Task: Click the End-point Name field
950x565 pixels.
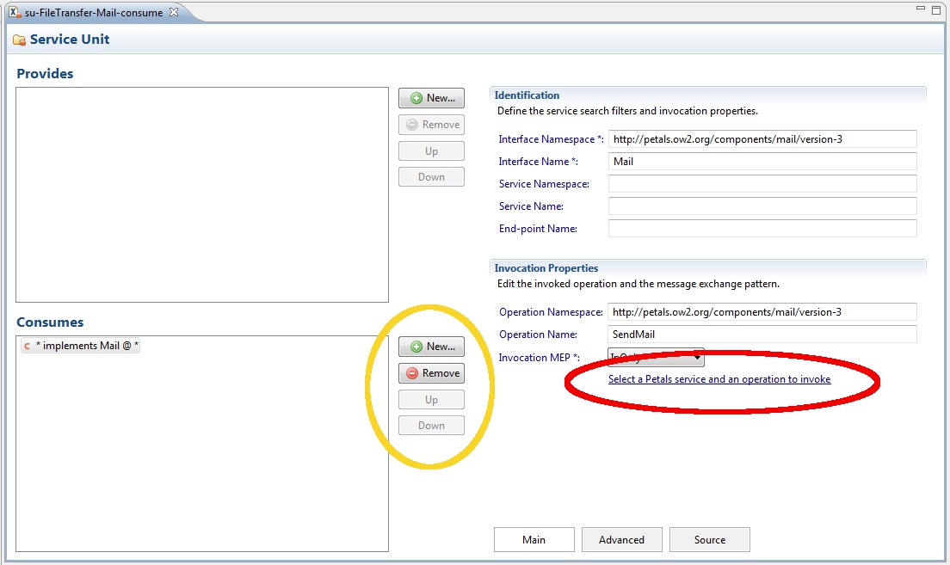Action: tap(762, 229)
